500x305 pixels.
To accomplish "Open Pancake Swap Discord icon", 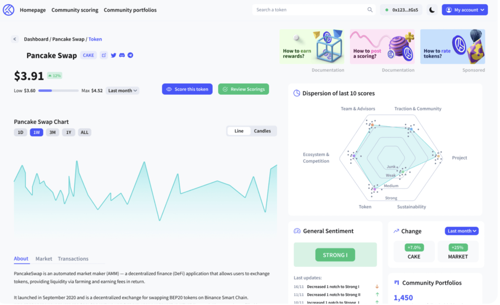I will [122, 55].
